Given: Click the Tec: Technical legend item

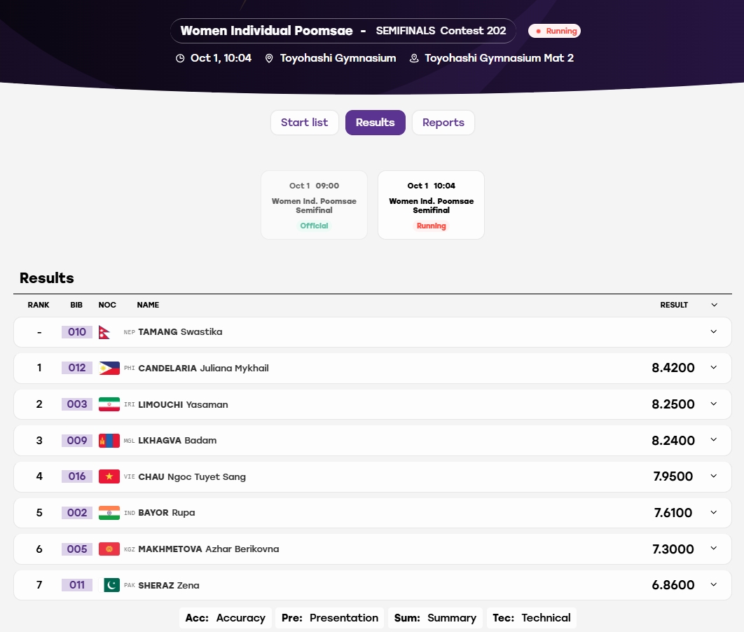Looking at the screenshot, I should point(532,618).
